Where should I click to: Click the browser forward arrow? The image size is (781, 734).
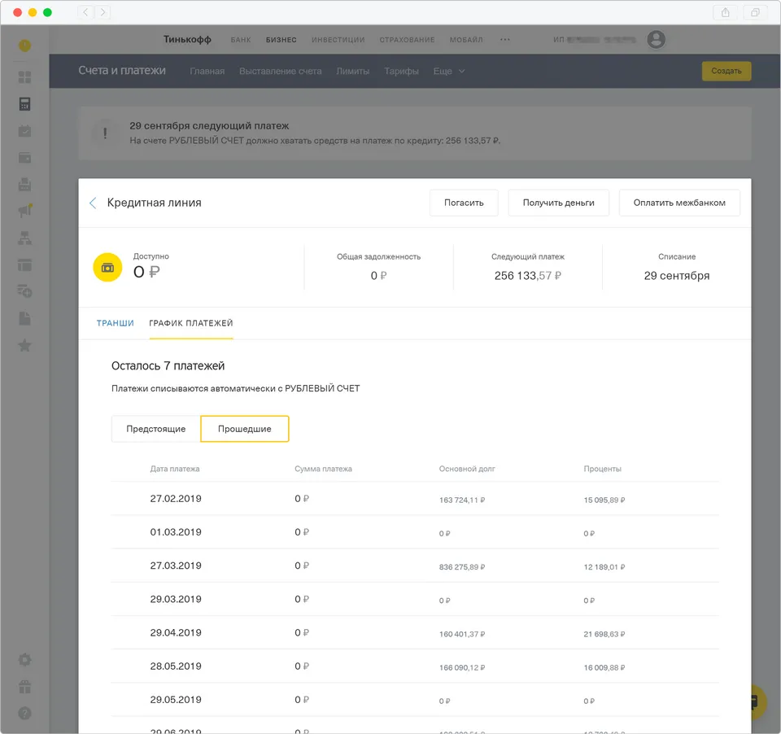click(103, 12)
